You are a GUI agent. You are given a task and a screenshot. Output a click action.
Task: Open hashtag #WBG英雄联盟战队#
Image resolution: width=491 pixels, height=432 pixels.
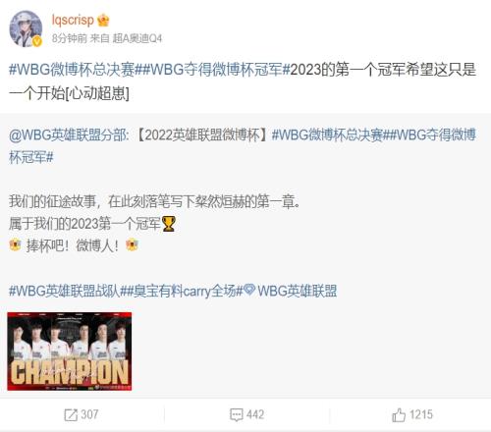click(x=64, y=291)
